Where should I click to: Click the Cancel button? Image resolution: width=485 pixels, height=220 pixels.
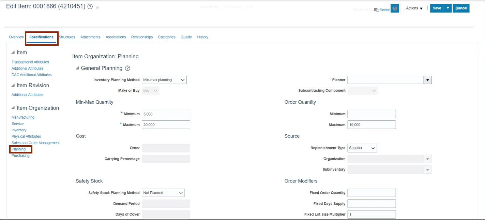tap(461, 8)
